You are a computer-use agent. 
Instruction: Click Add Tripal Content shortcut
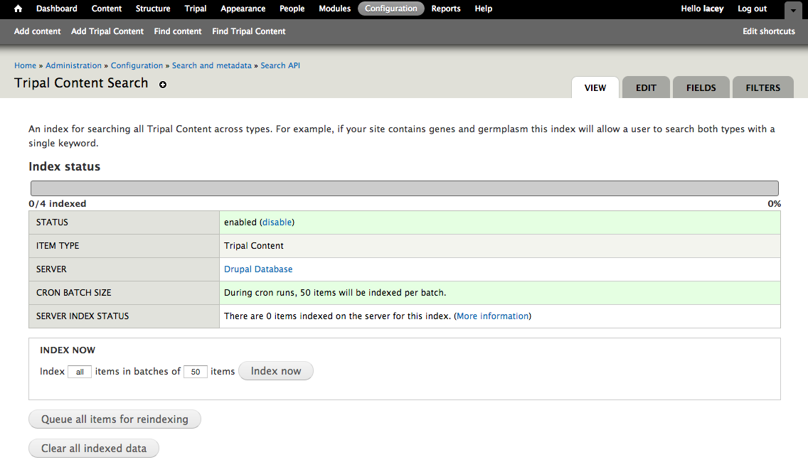[107, 31]
